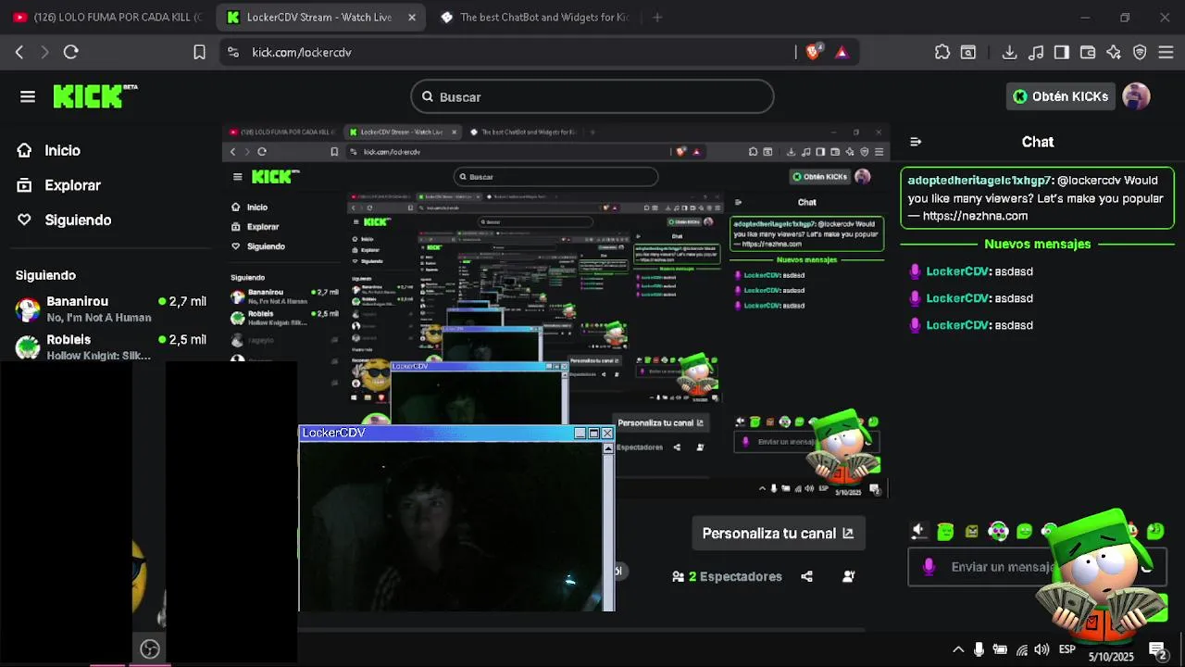Viewport: 1185px width, 667px height.
Task: Open the Brave VPN shield icon
Action: click(1140, 53)
